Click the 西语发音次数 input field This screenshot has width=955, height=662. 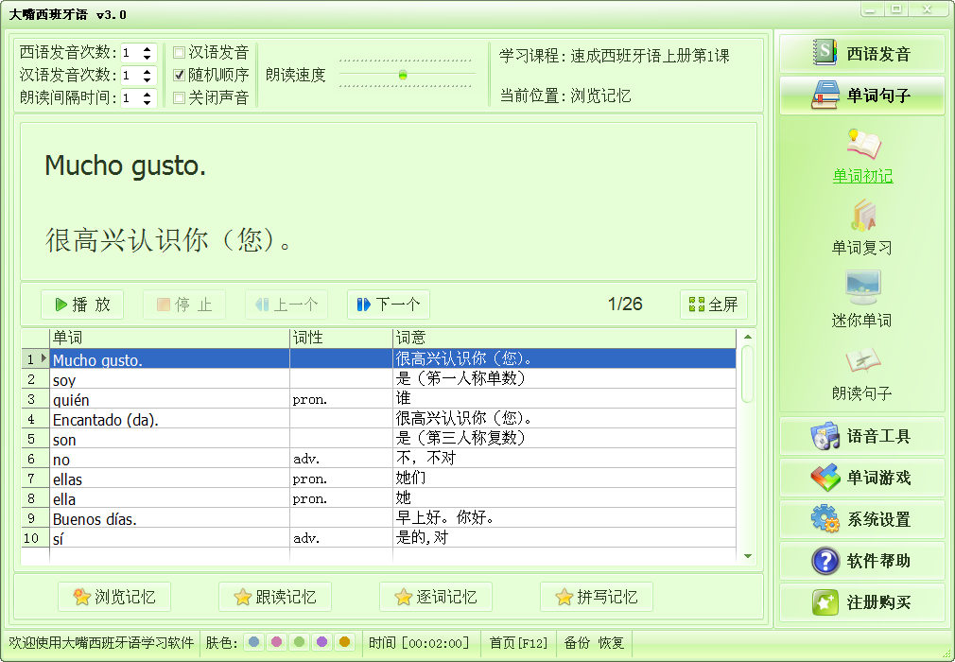click(x=131, y=53)
